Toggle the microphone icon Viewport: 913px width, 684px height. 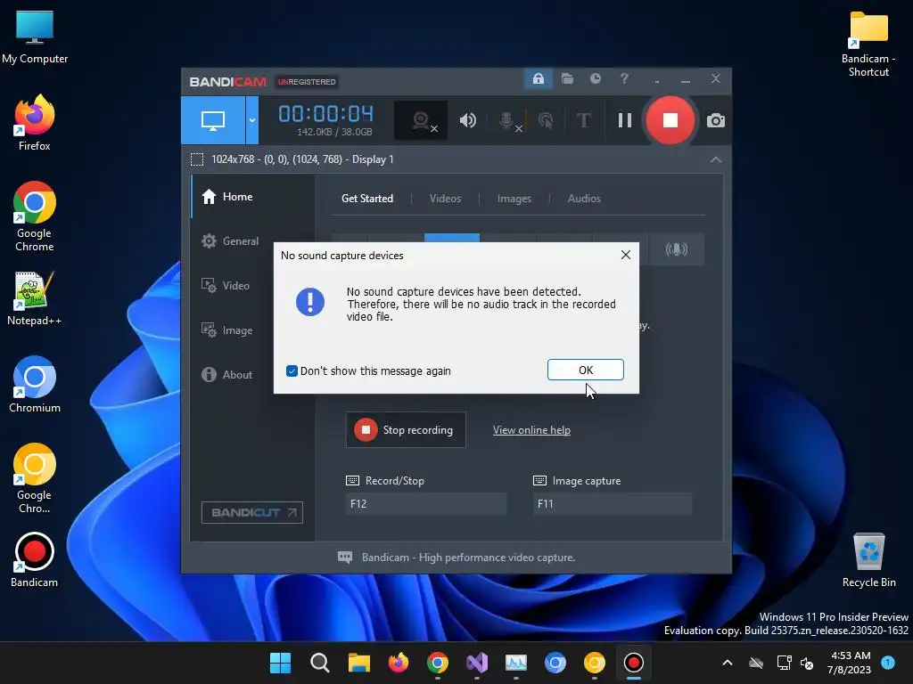(x=507, y=120)
